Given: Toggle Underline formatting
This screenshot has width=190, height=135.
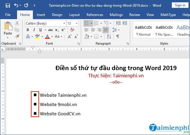Looking at the screenshot, I should (x=40, y=30).
